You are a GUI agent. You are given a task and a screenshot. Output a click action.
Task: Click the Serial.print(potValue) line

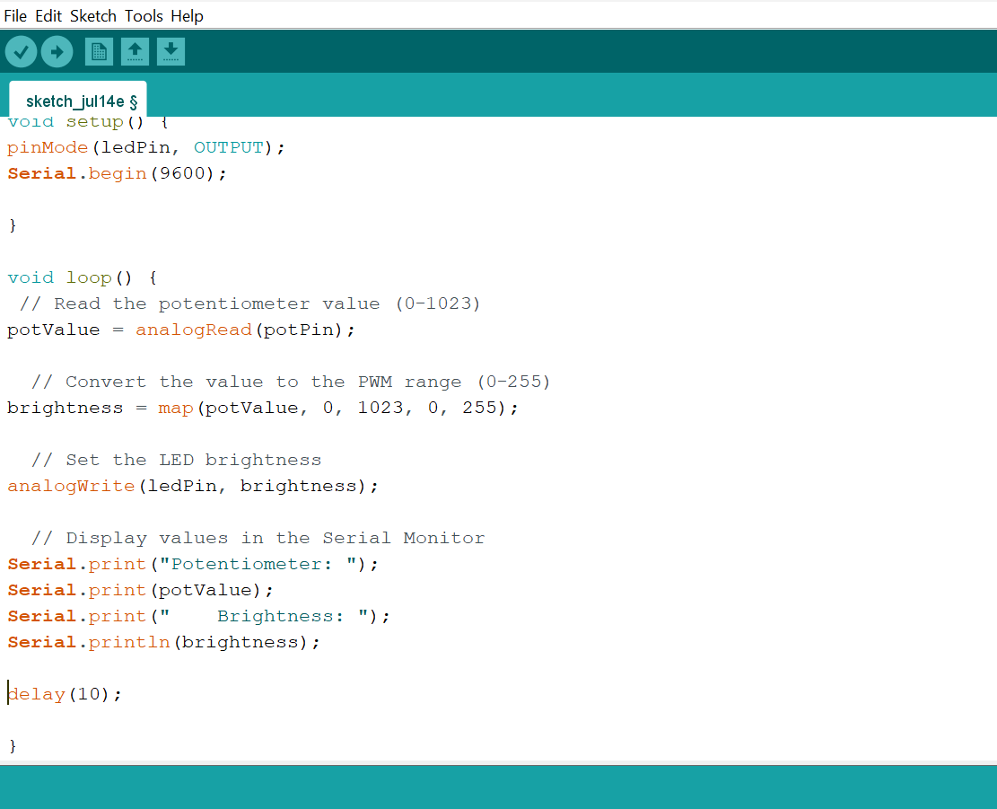(140, 591)
